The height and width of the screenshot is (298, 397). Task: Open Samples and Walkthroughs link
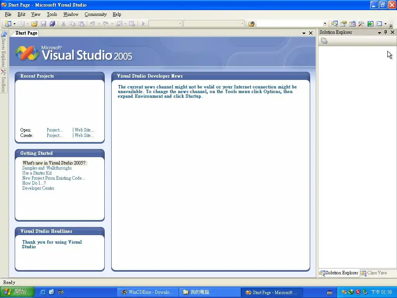(x=47, y=168)
